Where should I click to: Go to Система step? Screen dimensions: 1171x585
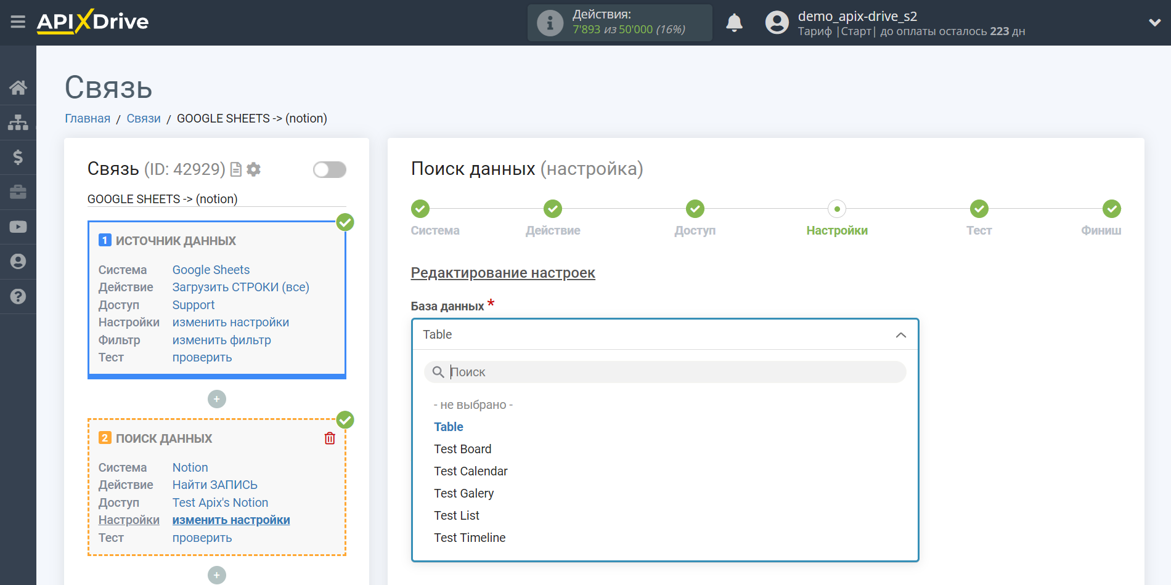[420, 209]
